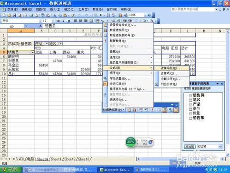Create a new workbook from the toolbar
This screenshot has width=230, height=173.
(4, 15)
